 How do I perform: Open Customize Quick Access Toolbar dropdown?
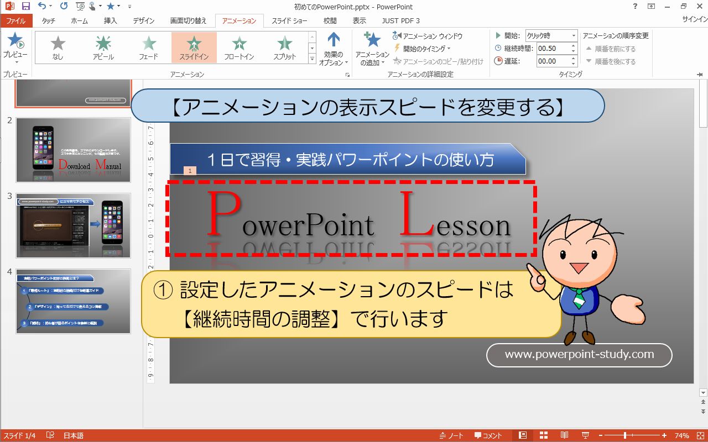pyautogui.click(x=129, y=7)
